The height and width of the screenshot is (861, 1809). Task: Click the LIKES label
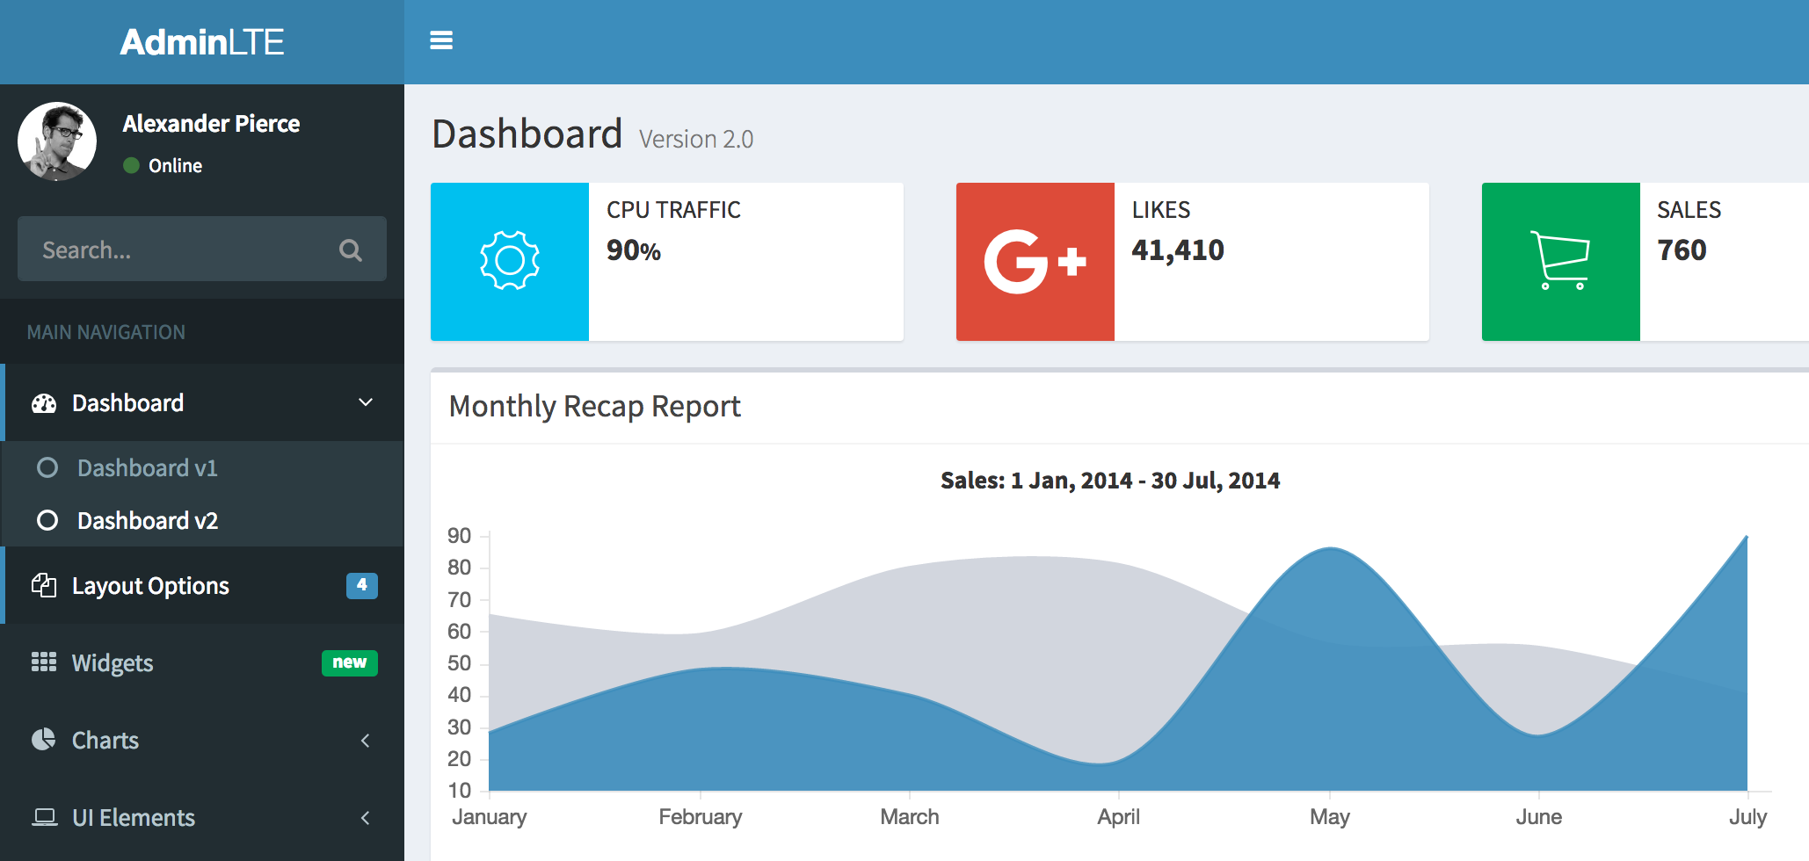[x=1161, y=210]
